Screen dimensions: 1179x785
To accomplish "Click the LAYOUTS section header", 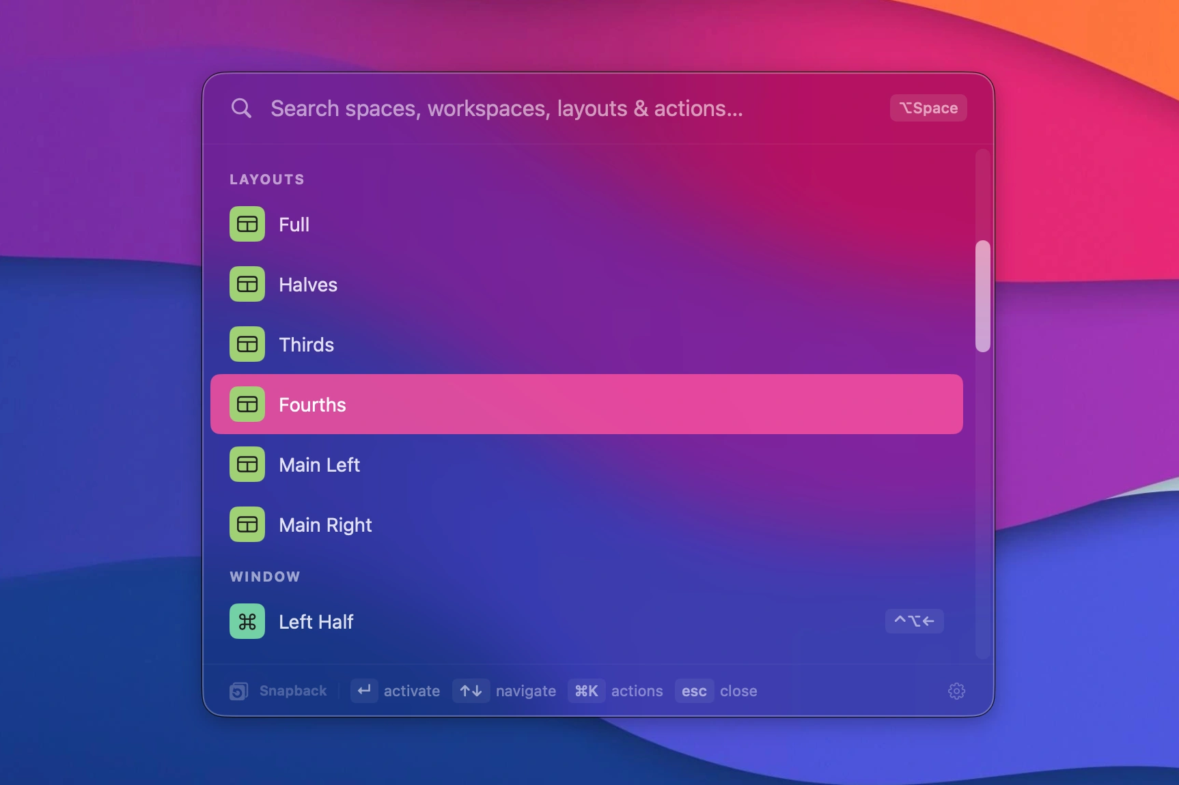I will click(267, 180).
